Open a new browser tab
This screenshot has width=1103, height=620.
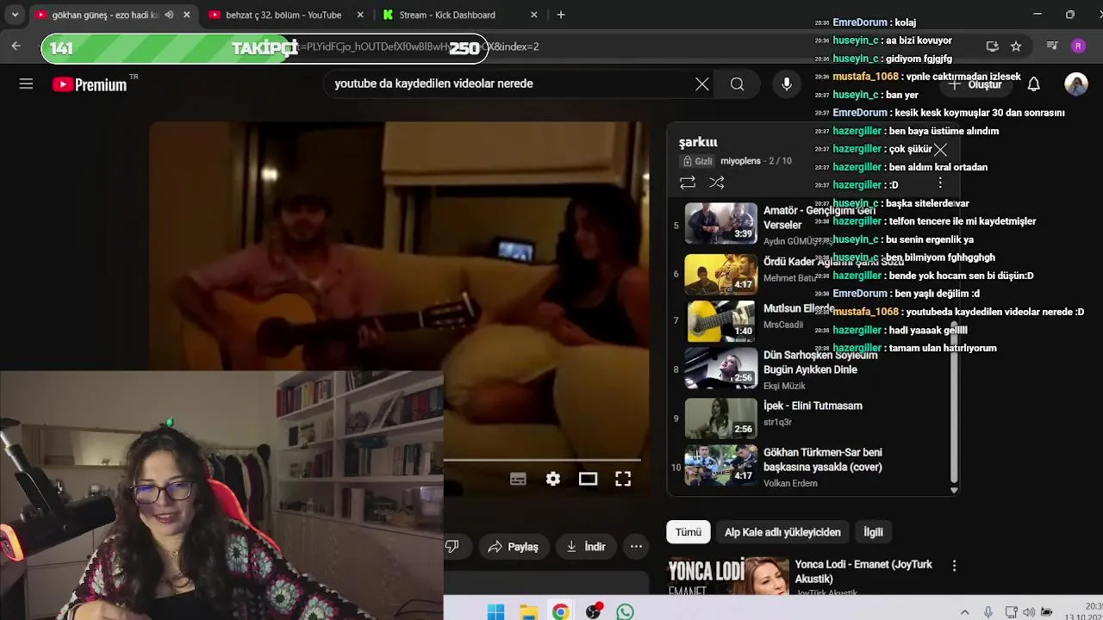[x=561, y=15]
